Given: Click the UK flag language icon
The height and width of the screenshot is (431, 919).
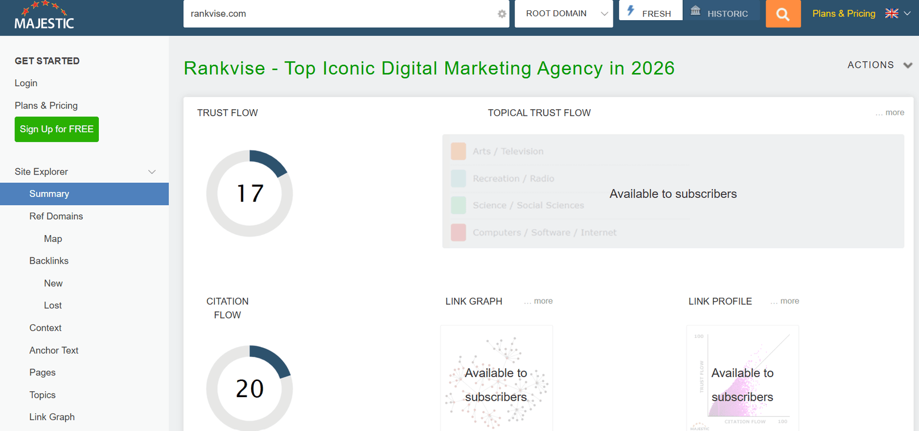Looking at the screenshot, I should tap(891, 13).
